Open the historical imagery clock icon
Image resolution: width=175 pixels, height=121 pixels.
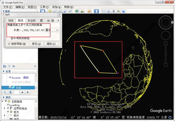click(77, 11)
